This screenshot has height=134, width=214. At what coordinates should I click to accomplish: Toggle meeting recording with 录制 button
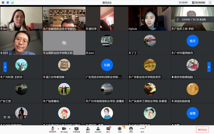coord(119,129)
